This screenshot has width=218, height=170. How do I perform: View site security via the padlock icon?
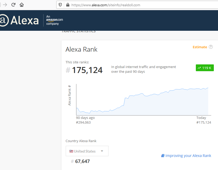click(68, 5)
